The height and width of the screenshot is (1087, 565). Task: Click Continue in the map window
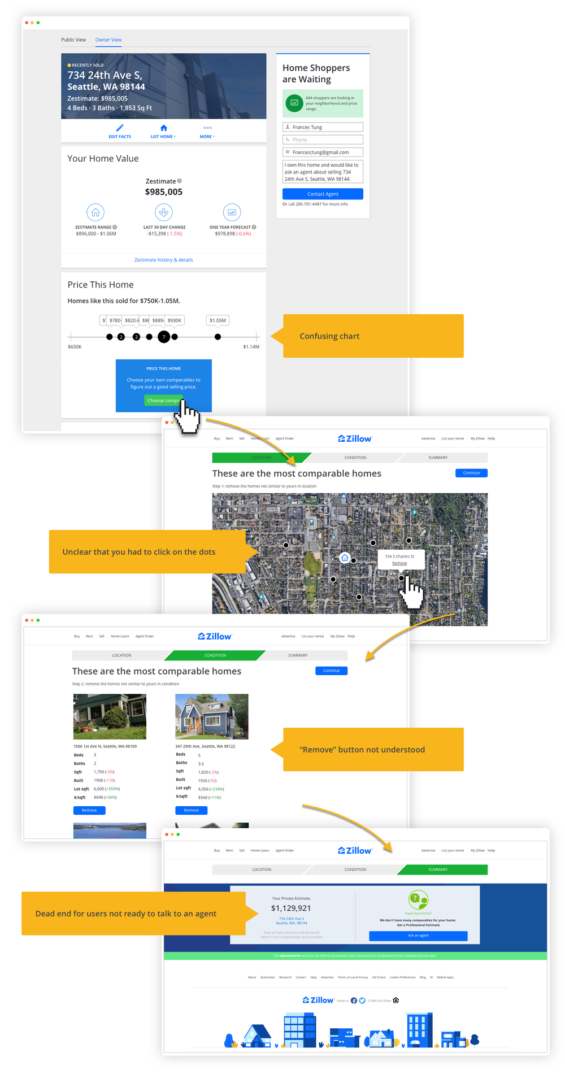[471, 473]
